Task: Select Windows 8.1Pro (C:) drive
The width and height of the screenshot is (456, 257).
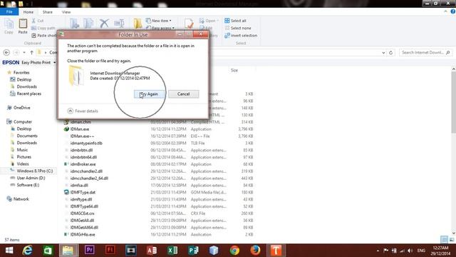Action: pyautogui.click(x=35, y=171)
